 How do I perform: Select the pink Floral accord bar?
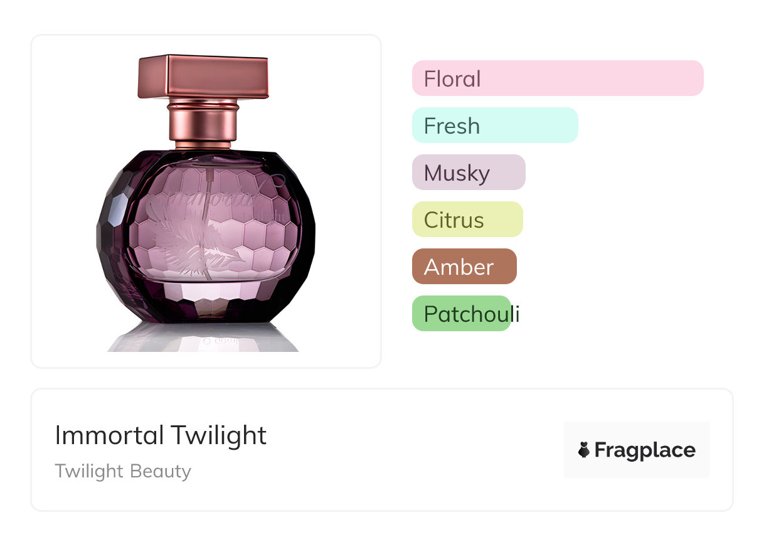pos(557,78)
